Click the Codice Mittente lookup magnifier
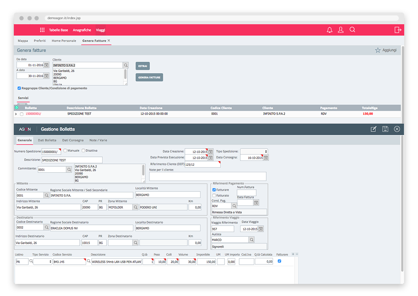Image resolution: width=418 pixels, height=296 pixels. pyautogui.click(x=47, y=196)
